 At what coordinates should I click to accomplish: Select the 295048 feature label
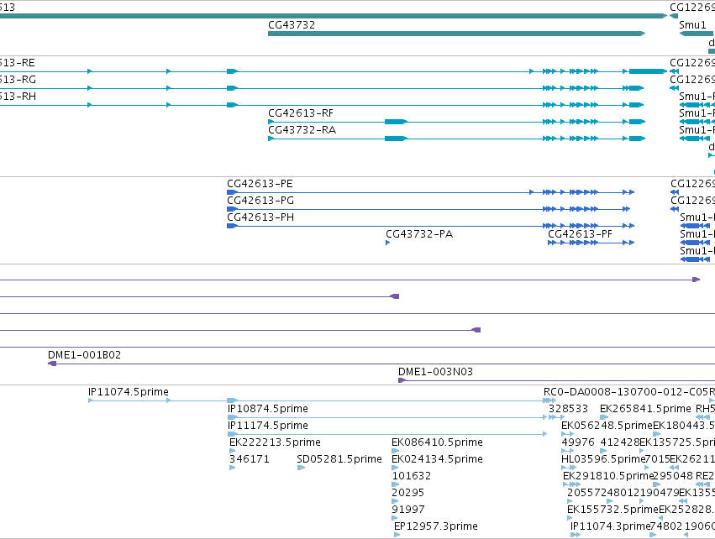point(673,476)
